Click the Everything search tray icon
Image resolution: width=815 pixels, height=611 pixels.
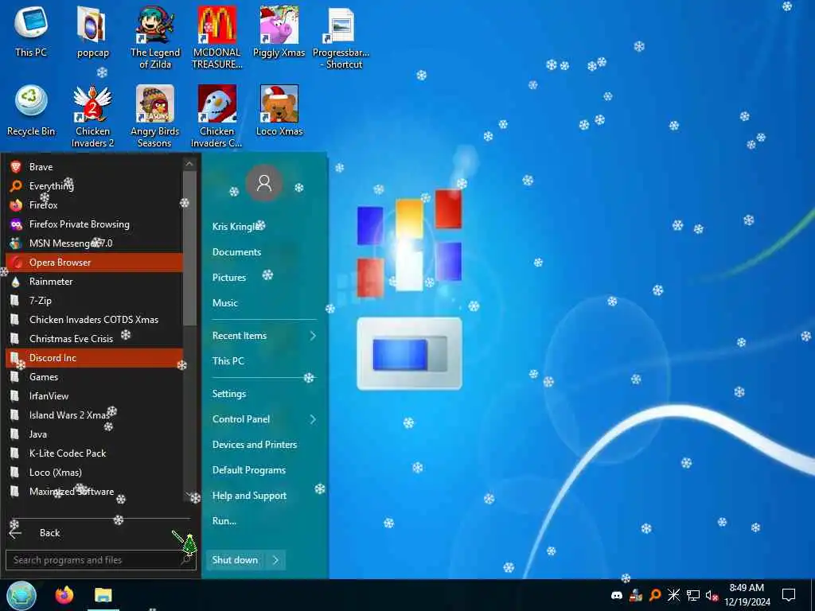pos(655,595)
